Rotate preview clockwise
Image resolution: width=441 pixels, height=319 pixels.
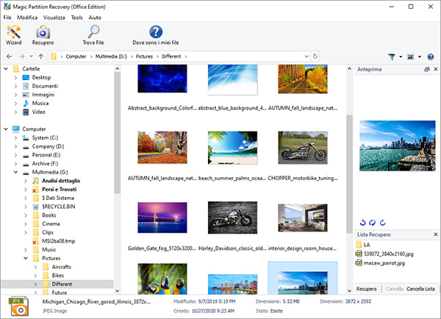coord(382,223)
